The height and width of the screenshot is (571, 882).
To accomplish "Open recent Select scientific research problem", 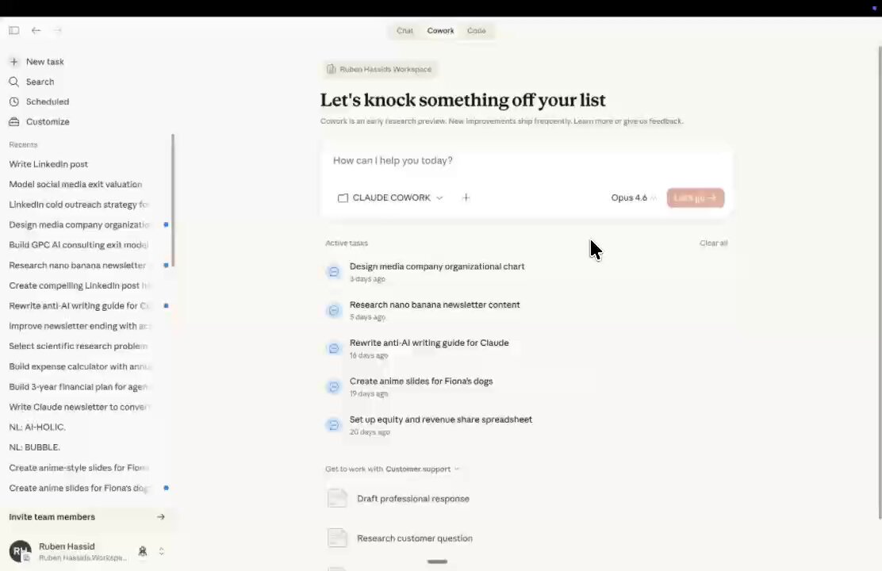I will click(x=79, y=346).
